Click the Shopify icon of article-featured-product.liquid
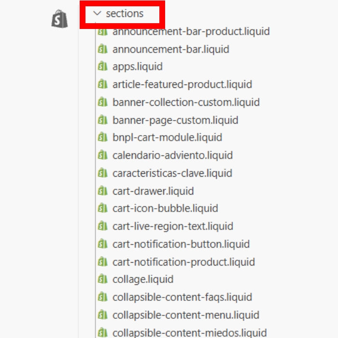The image size is (338, 338). point(102,84)
